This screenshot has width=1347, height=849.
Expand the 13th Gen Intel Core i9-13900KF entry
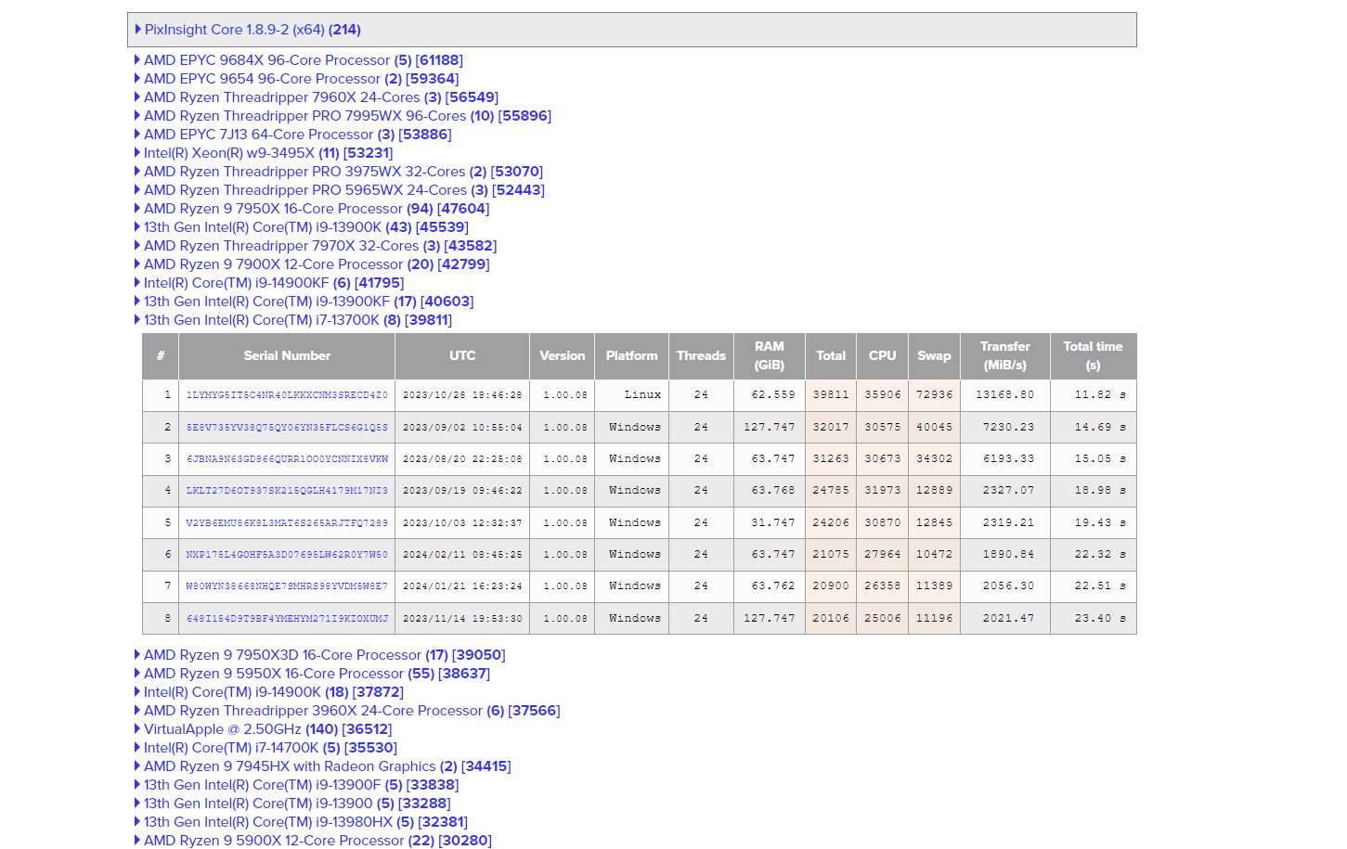(304, 302)
